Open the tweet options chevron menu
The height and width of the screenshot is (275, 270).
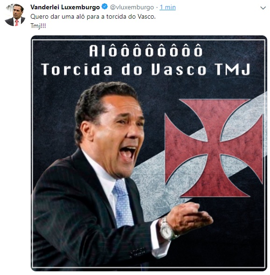click(x=263, y=8)
